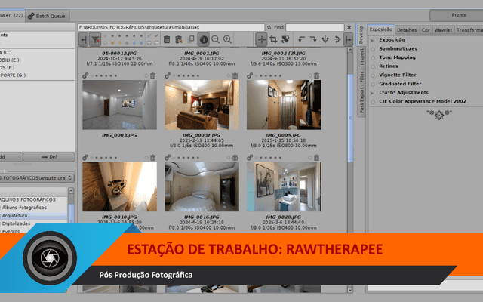Open color label circle for IMG_0003.JPG thumbnail
This screenshot has width=483, height=302.
(x=146, y=75)
